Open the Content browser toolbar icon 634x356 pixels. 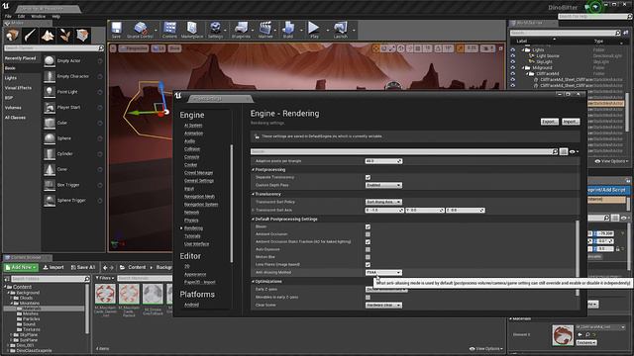169,29
